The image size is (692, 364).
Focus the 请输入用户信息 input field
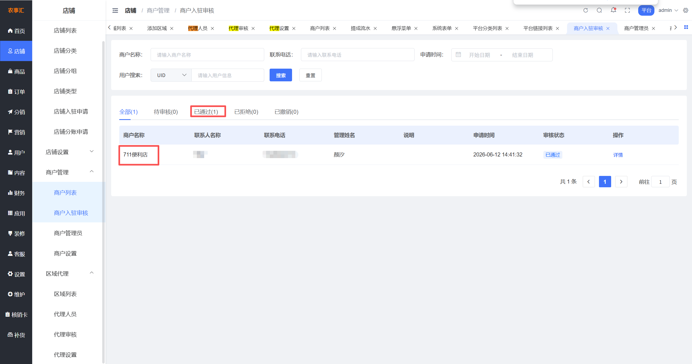click(228, 75)
